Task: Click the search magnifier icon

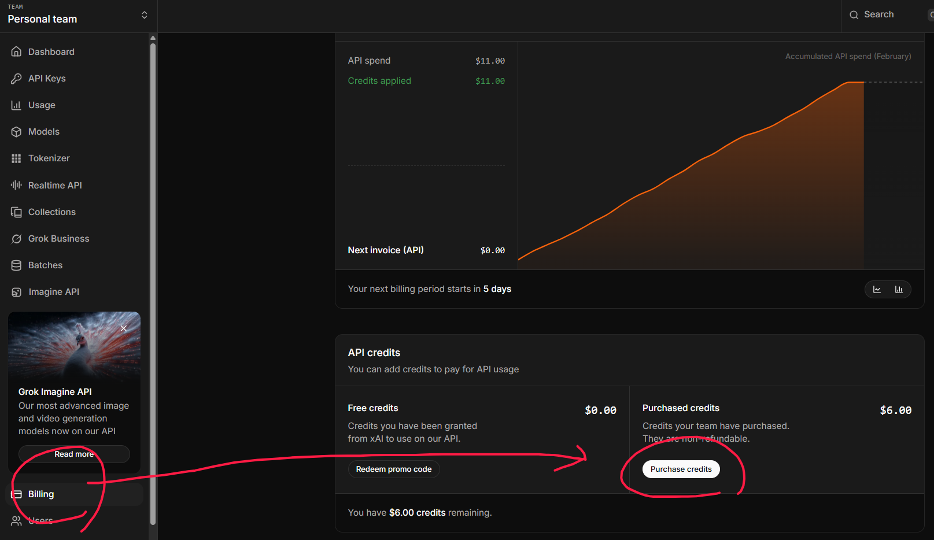Action: [854, 15]
